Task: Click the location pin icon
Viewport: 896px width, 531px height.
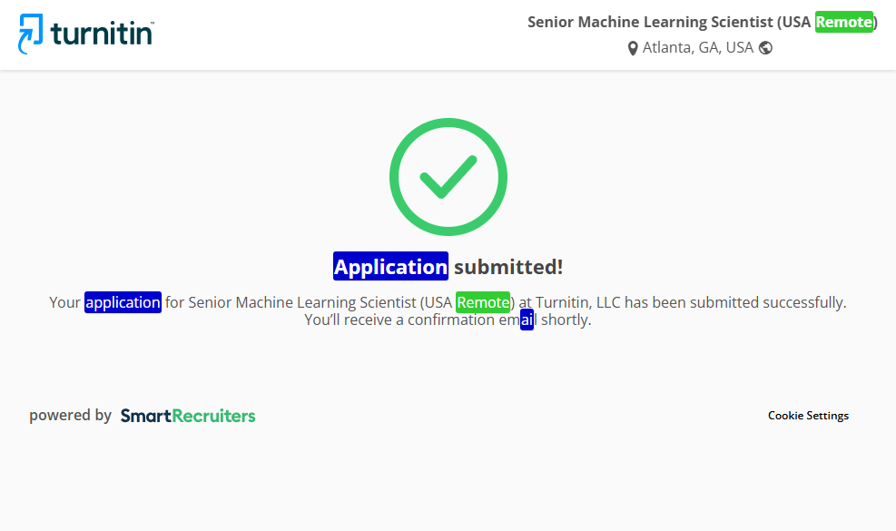Action: 633,48
